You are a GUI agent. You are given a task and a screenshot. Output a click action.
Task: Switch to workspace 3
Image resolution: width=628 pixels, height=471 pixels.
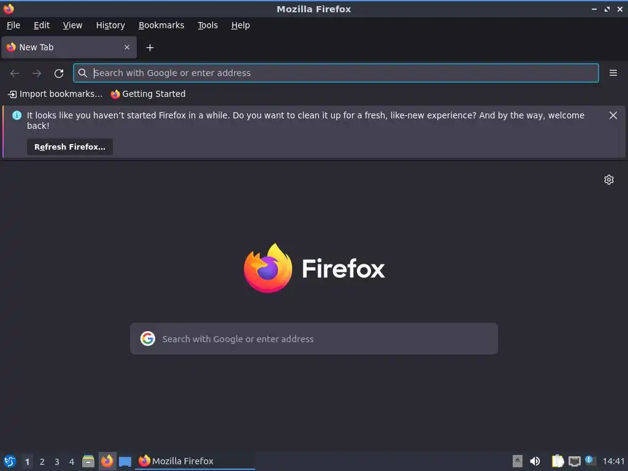tap(57, 462)
